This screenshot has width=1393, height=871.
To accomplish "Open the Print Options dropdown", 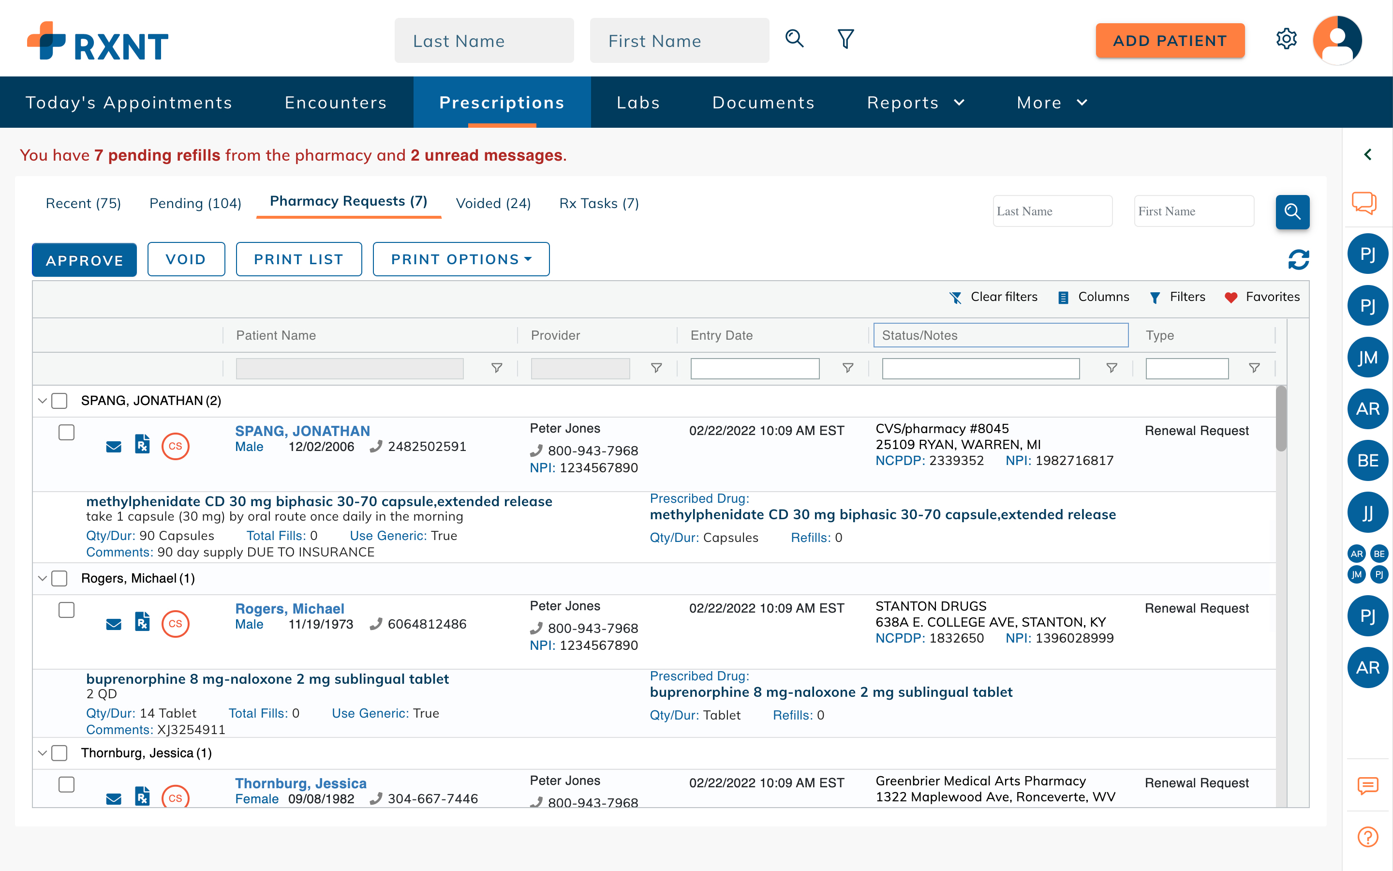I will pyautogui.click(x=460, y=259).
